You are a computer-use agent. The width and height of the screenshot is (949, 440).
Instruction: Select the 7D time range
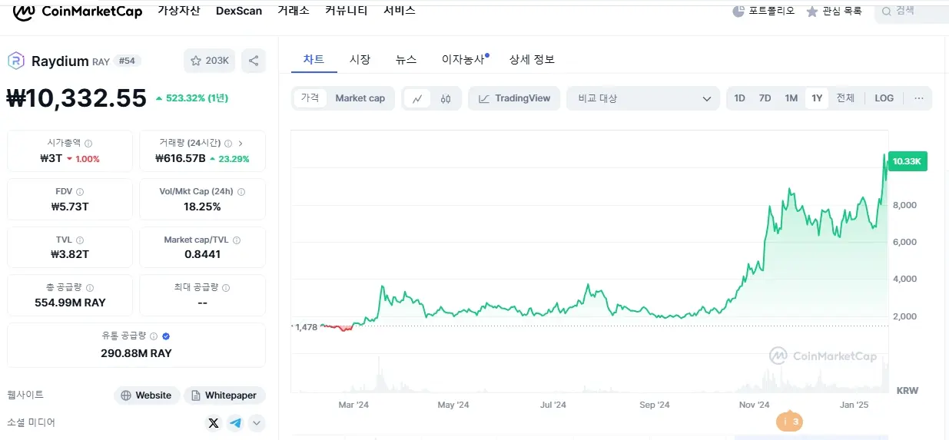[x=765, y=98]
